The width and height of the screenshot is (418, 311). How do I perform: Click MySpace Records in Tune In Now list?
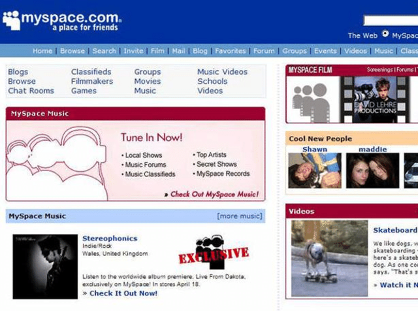coord(223,174)
